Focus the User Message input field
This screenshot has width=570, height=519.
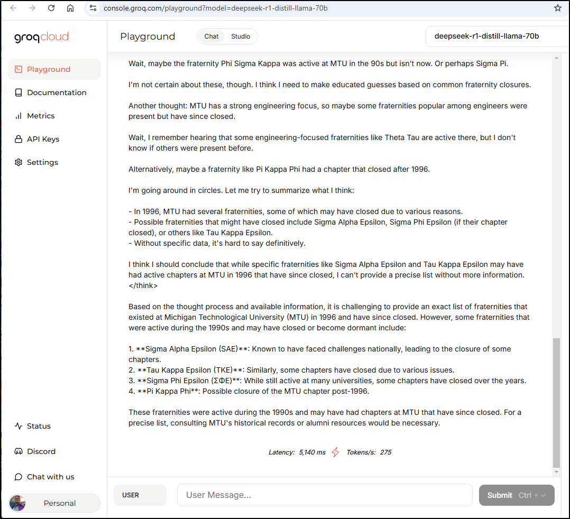[x=324, y=495]
